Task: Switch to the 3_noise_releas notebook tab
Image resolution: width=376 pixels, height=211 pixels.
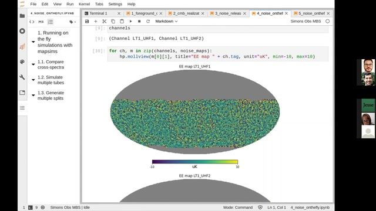Action: point(228,13)
